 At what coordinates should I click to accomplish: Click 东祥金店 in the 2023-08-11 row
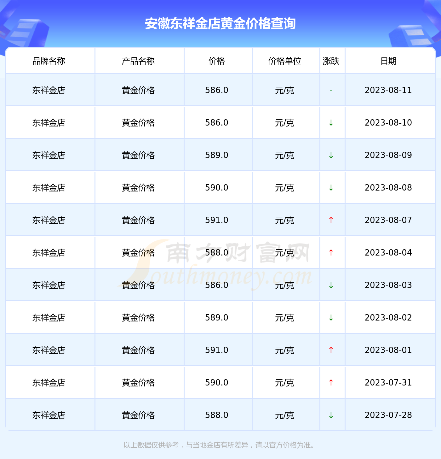49,91
